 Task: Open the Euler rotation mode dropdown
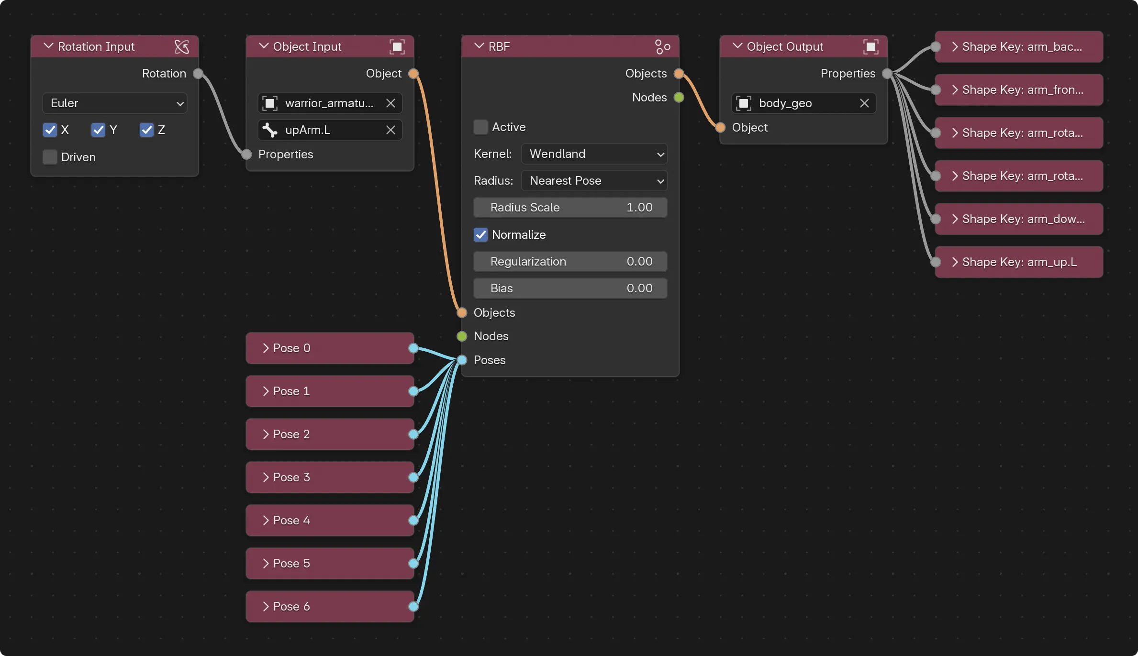click(115, 103)
